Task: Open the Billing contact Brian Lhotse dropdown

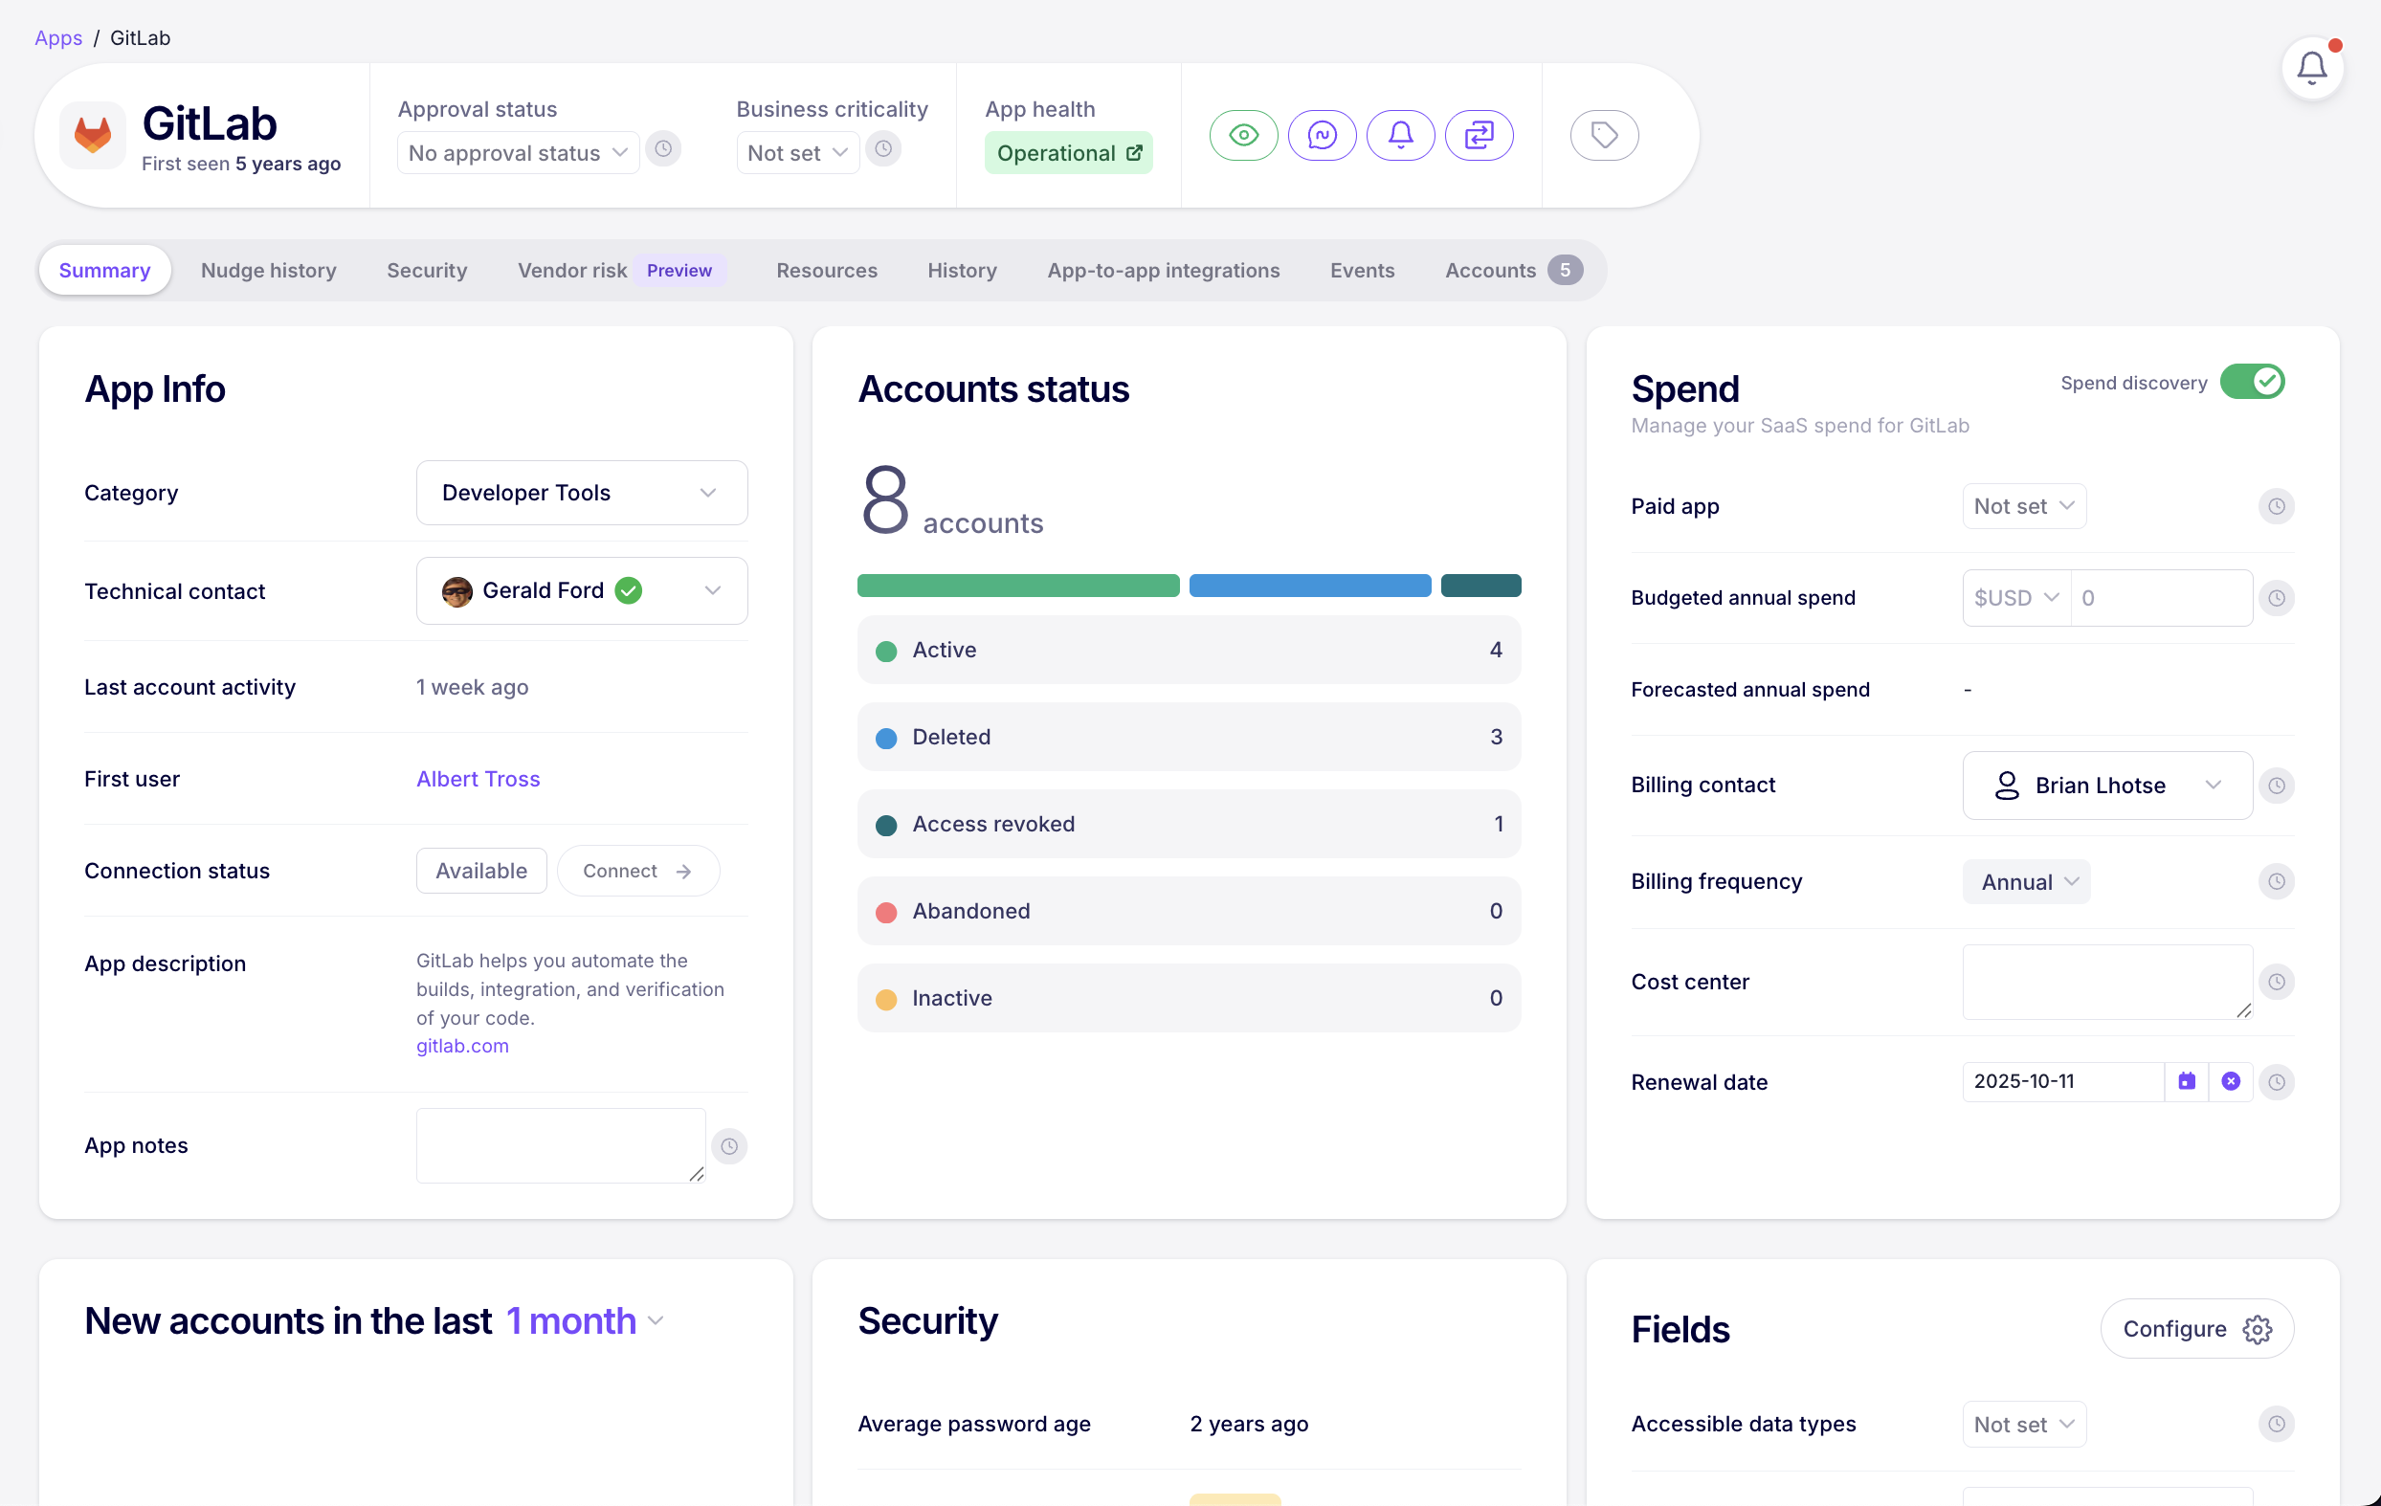Action: click(x=2107, y=786)
